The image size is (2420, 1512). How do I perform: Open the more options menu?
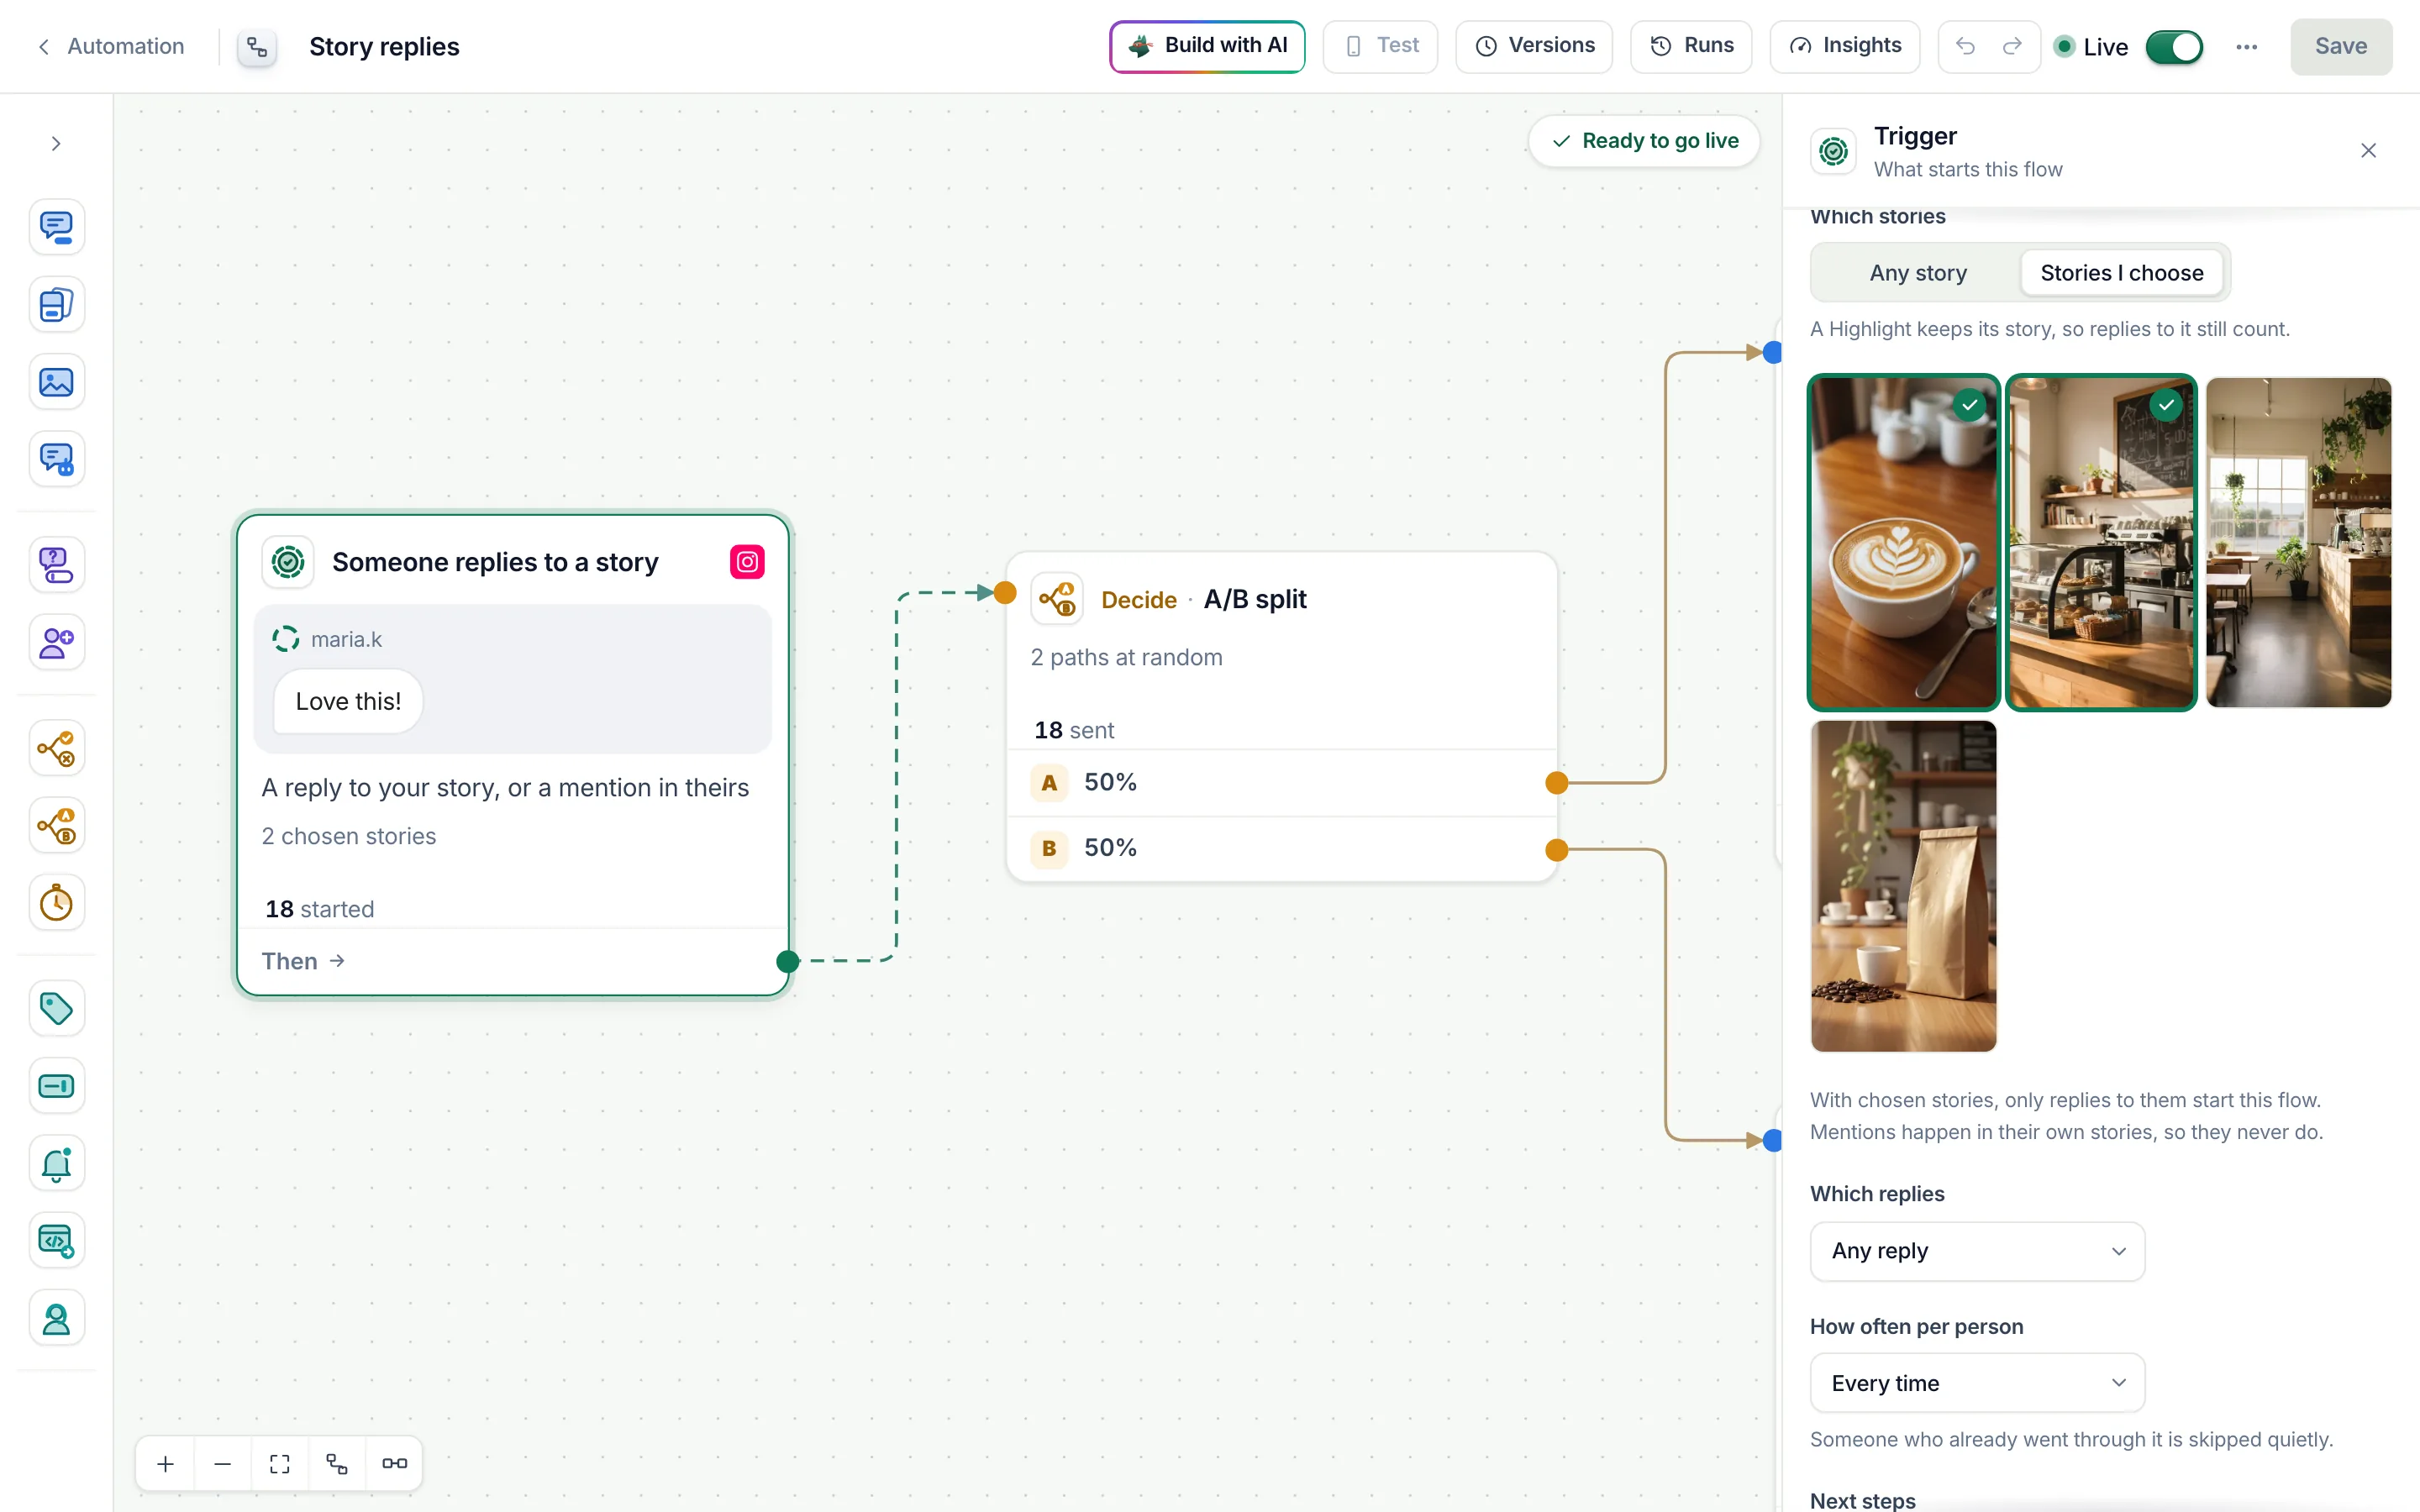(x=2246, y=47)
